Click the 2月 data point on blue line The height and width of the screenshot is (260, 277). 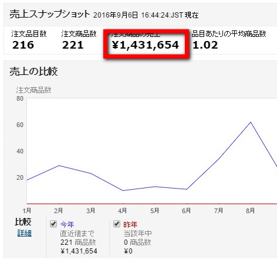coord(59,166)
